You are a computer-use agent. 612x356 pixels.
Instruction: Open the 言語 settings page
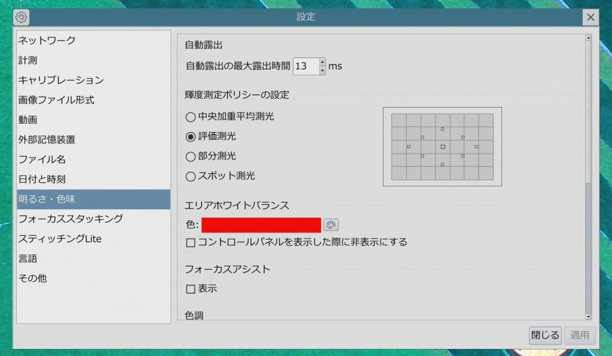(27, 259)
